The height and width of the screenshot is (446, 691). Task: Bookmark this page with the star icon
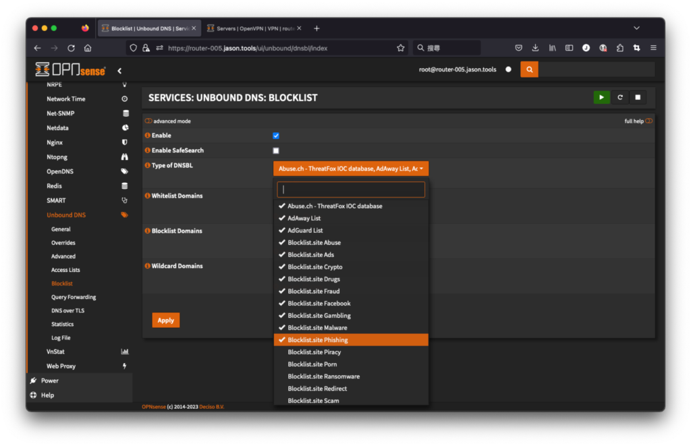pos(401,48)
